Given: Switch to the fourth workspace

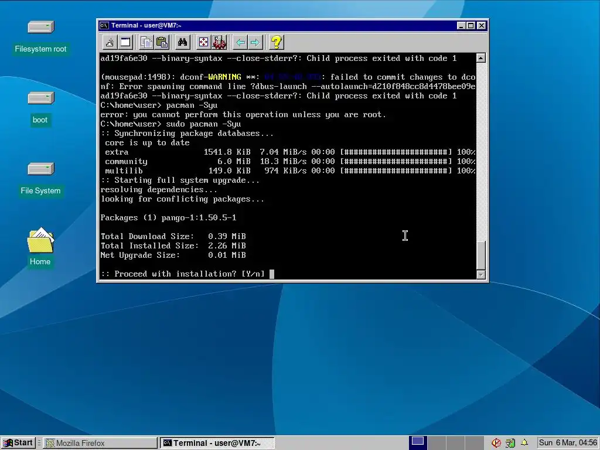Looking at the screenshot, I should click(x=474, y=443).
